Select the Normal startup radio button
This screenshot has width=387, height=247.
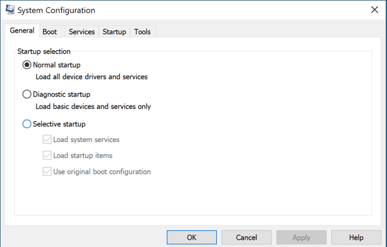26,65
